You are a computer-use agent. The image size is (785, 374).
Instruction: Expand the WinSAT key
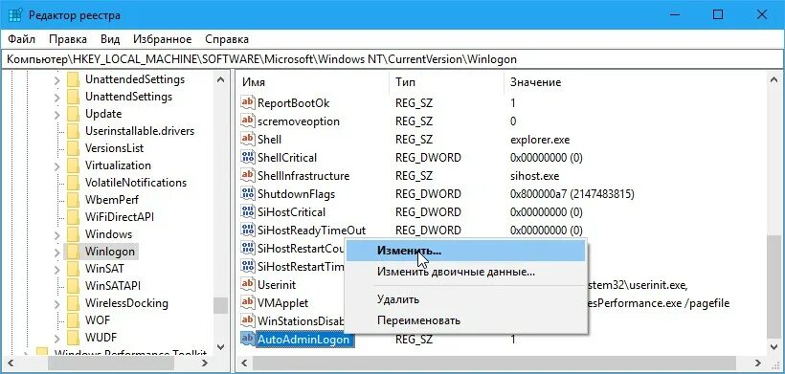(x=57, y=269)
